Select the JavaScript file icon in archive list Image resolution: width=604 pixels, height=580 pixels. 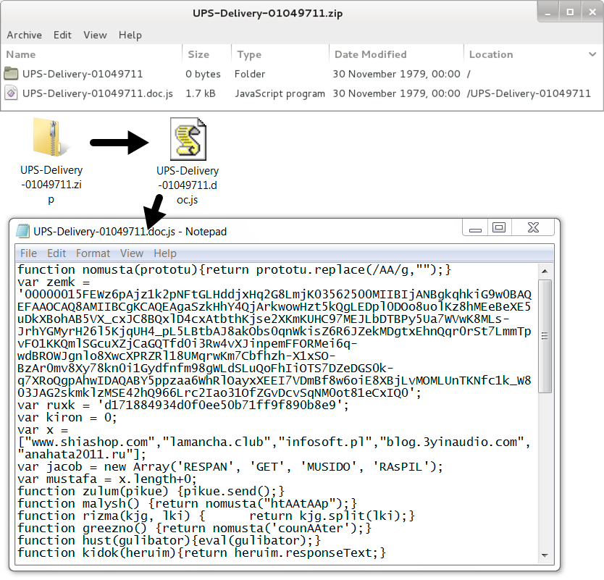11,93
